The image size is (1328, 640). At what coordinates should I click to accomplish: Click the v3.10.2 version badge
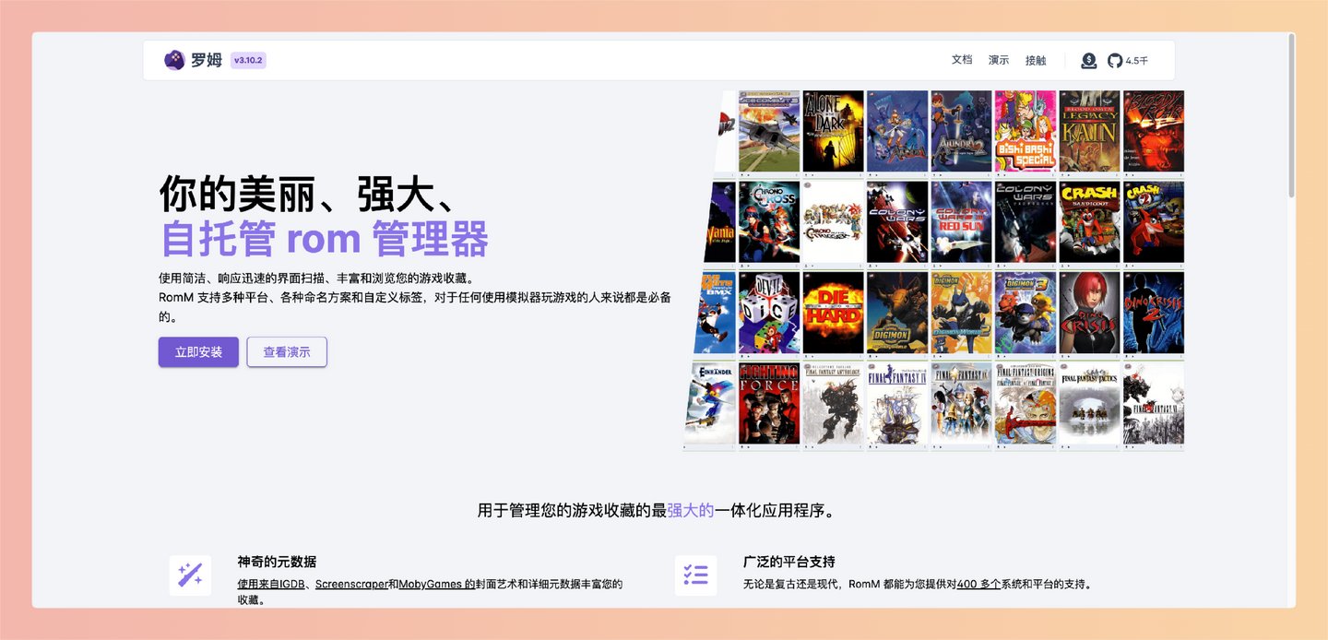click(246, 60)
